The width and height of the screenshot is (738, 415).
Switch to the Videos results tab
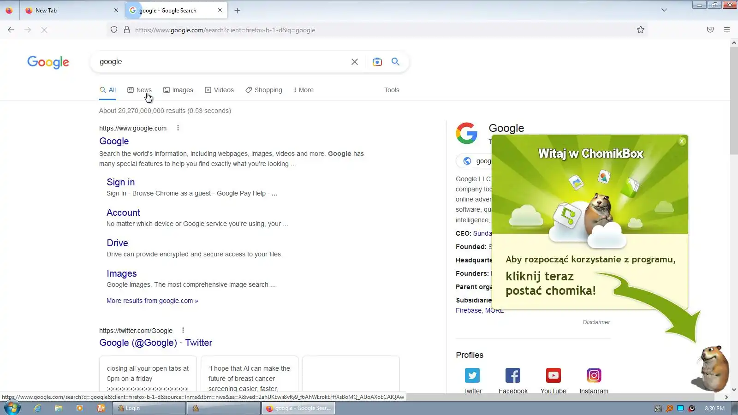(x=219, y=90)
